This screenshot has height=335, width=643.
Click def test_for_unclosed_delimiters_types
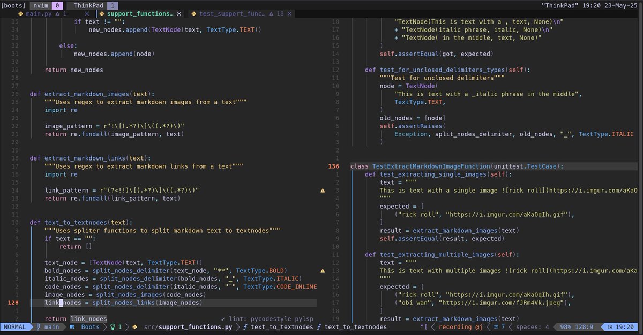(447, 70)
